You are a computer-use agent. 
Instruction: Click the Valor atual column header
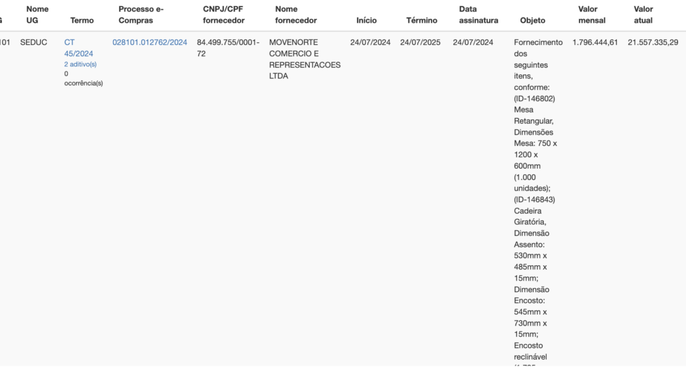click(x=643, y=15)
